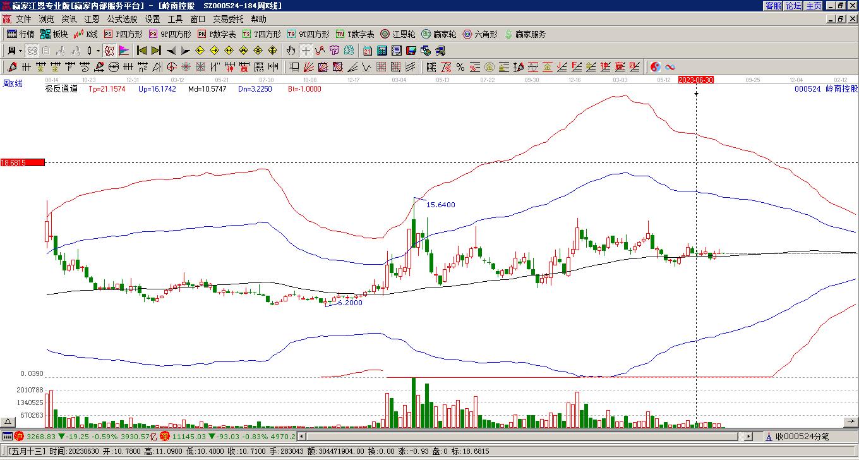Select the hand pan tool
The image size is (859, 460).
coord(291,51)
